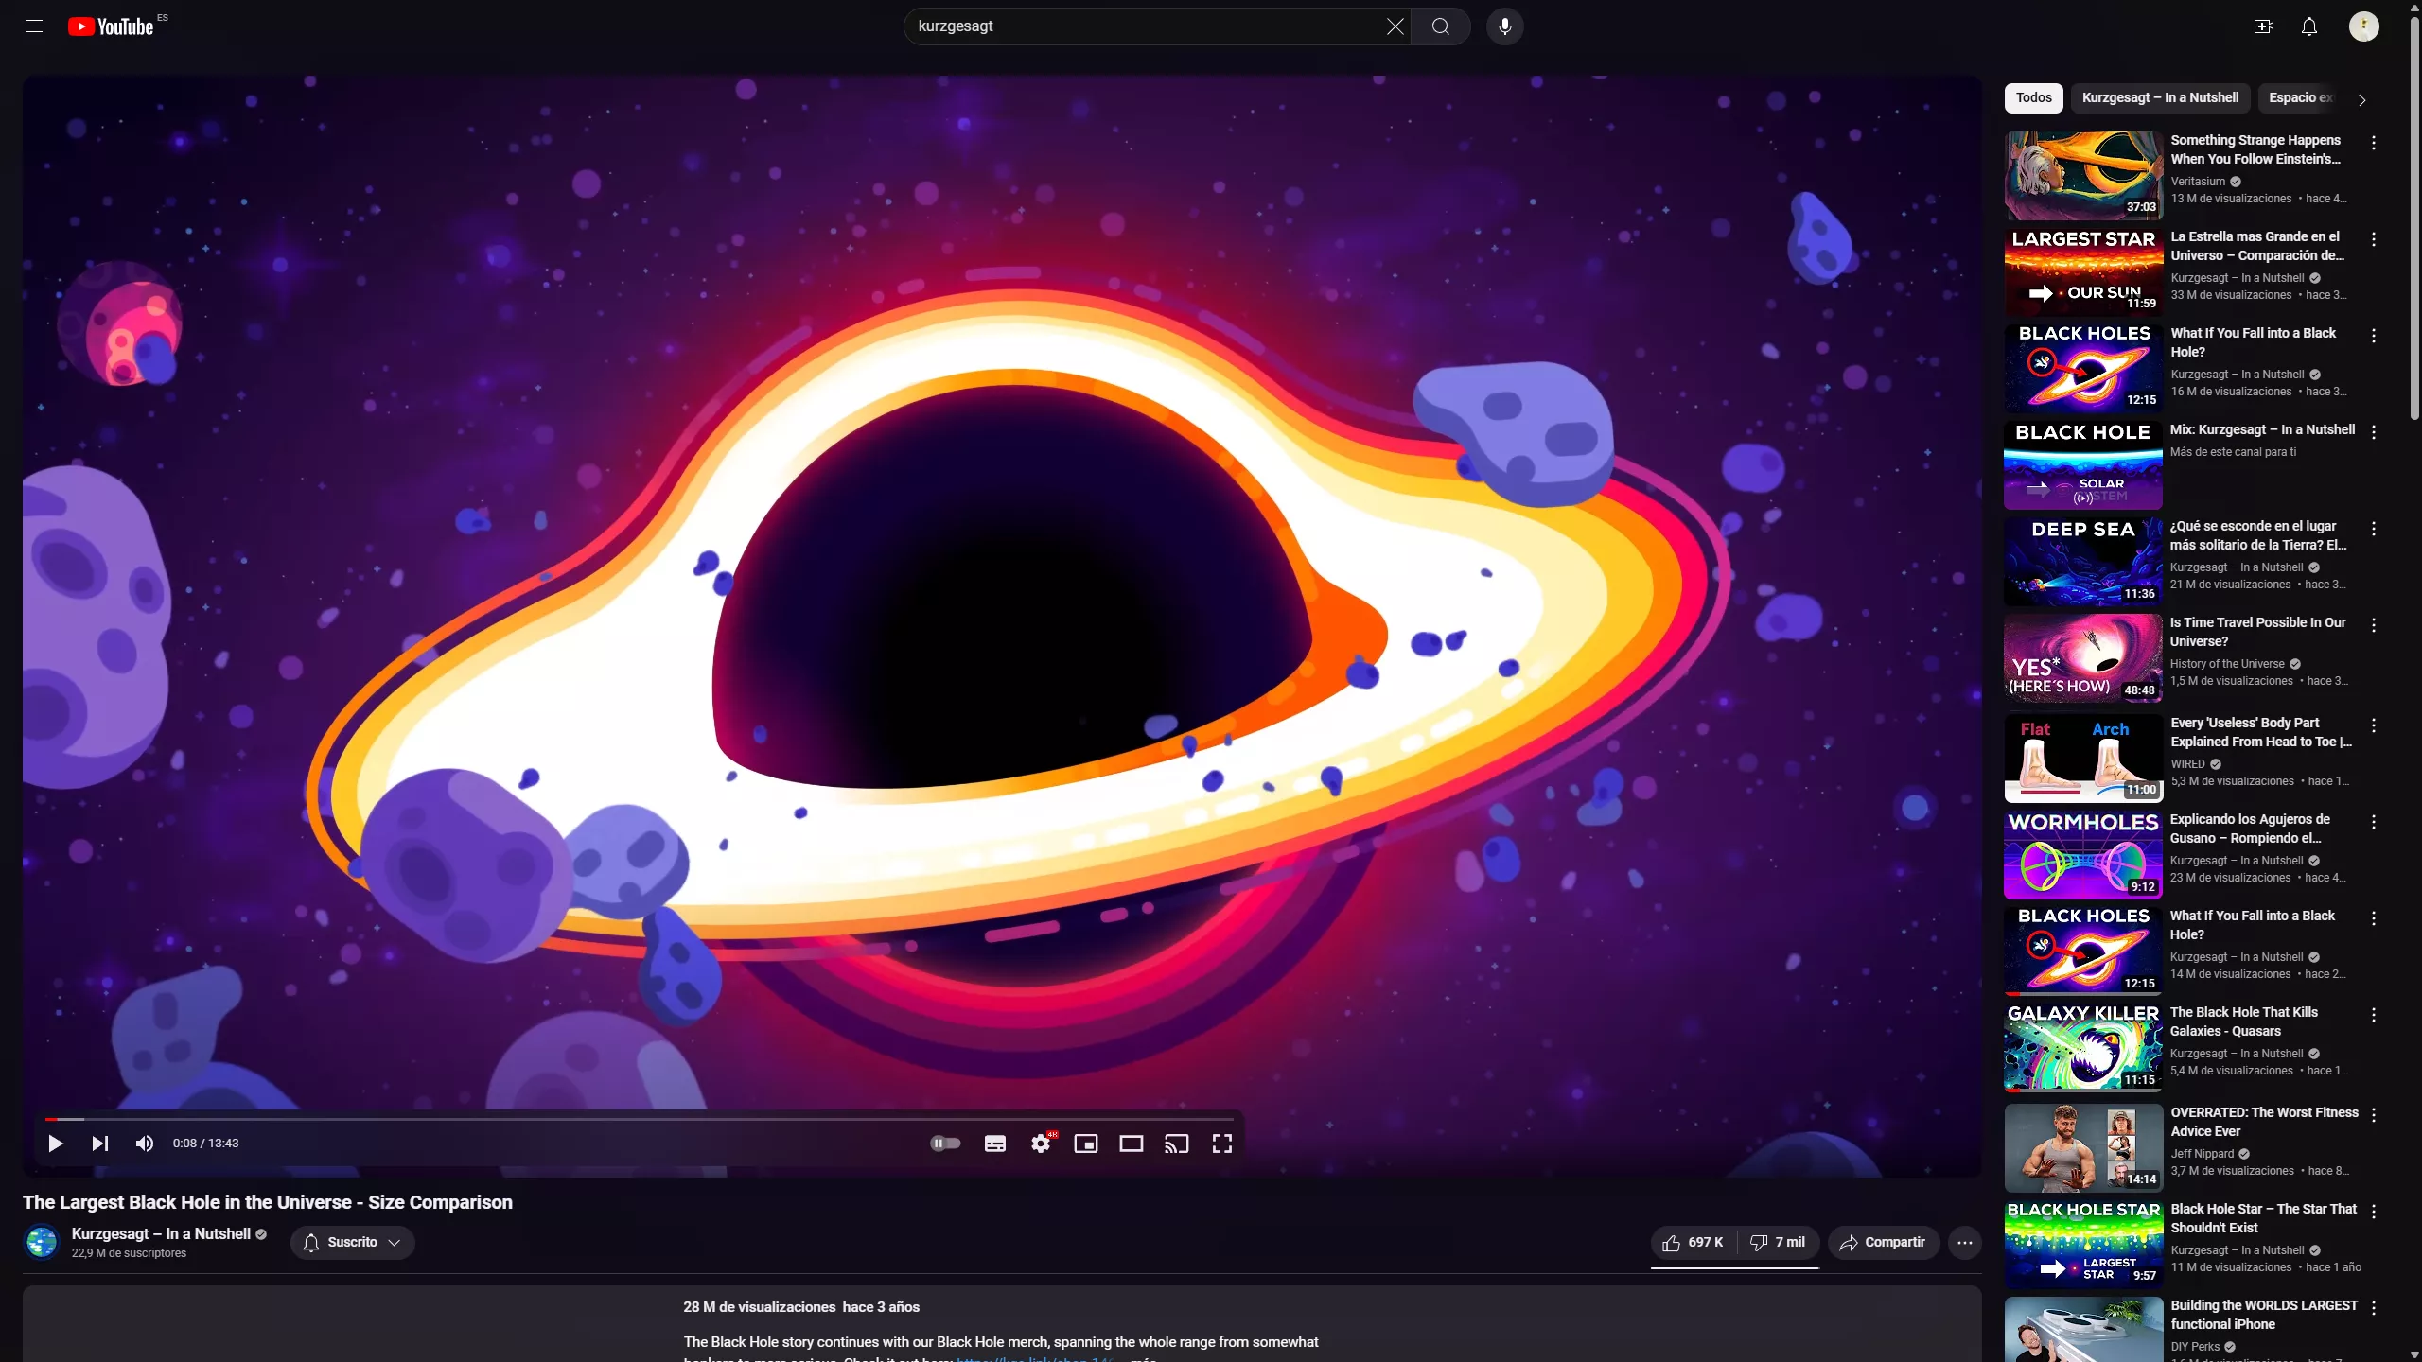Open the Building the WORLDS LARGEST iPhone title
This screenshot has height=1362, width=2422.
point(2263,1315)
